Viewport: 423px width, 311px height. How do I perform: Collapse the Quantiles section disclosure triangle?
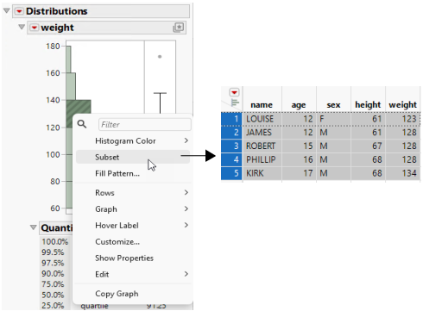(34, 227)
